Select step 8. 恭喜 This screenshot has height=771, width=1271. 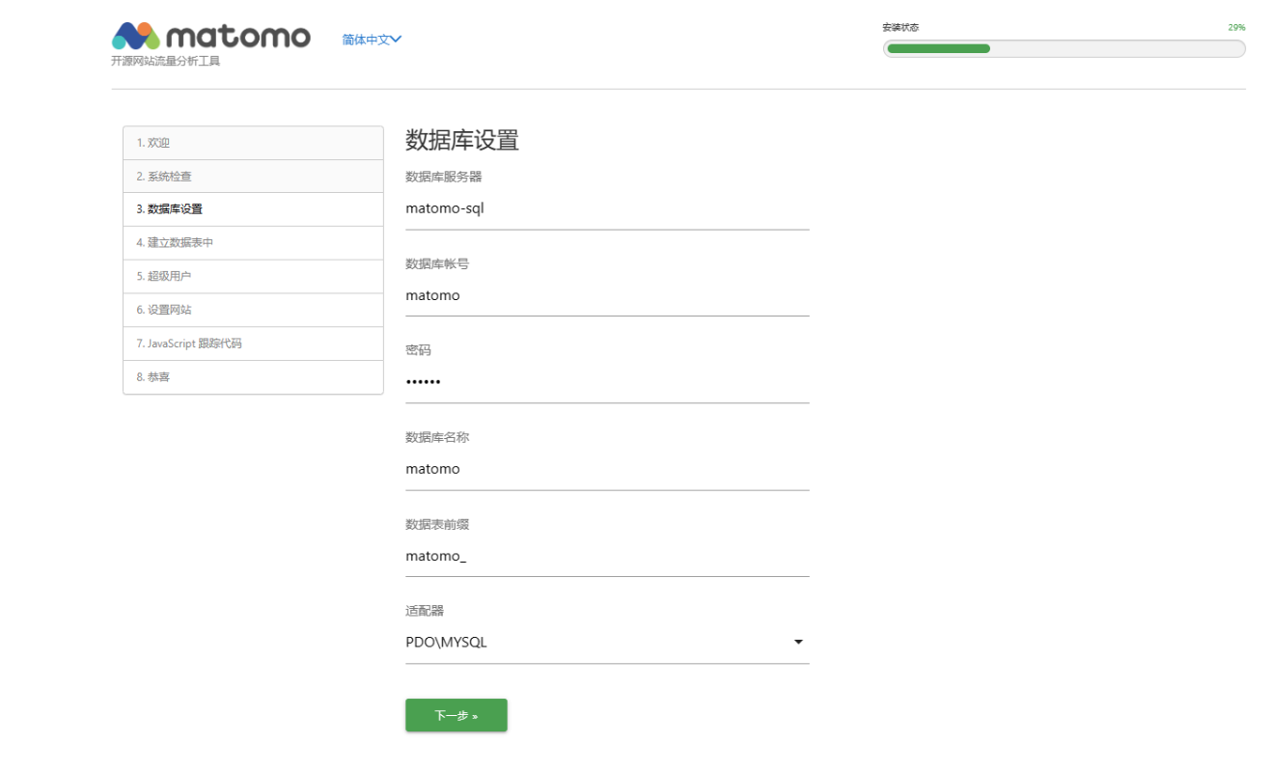click(253, 377)
